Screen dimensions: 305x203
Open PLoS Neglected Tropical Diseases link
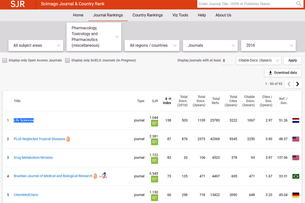pos(39,139)
